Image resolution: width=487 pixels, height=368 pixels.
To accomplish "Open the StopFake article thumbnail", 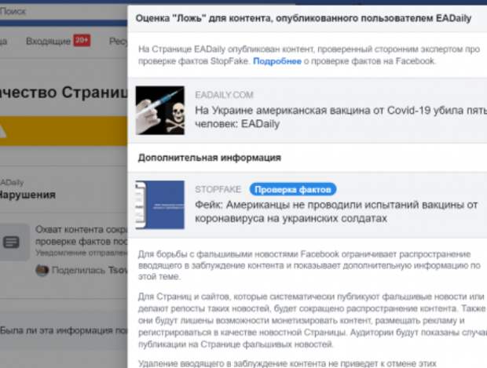I will coord(160,205).
